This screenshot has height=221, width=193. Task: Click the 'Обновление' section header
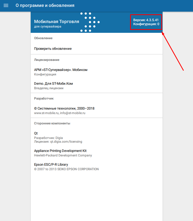coord(43,38)
